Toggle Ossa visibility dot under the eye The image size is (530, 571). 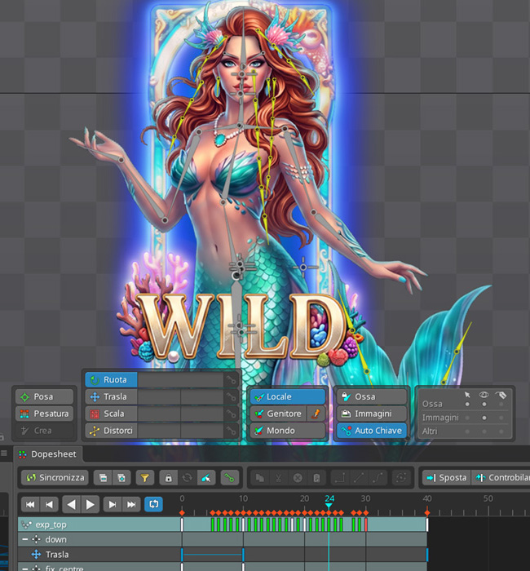tap(484, 405)
